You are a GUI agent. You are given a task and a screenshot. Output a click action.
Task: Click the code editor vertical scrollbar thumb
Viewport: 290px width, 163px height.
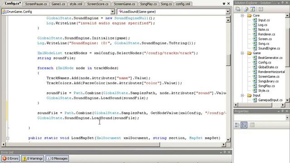click(x=228, y=60)
